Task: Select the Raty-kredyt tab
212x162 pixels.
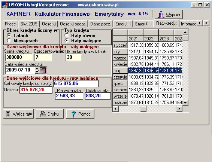Action: 166,23
